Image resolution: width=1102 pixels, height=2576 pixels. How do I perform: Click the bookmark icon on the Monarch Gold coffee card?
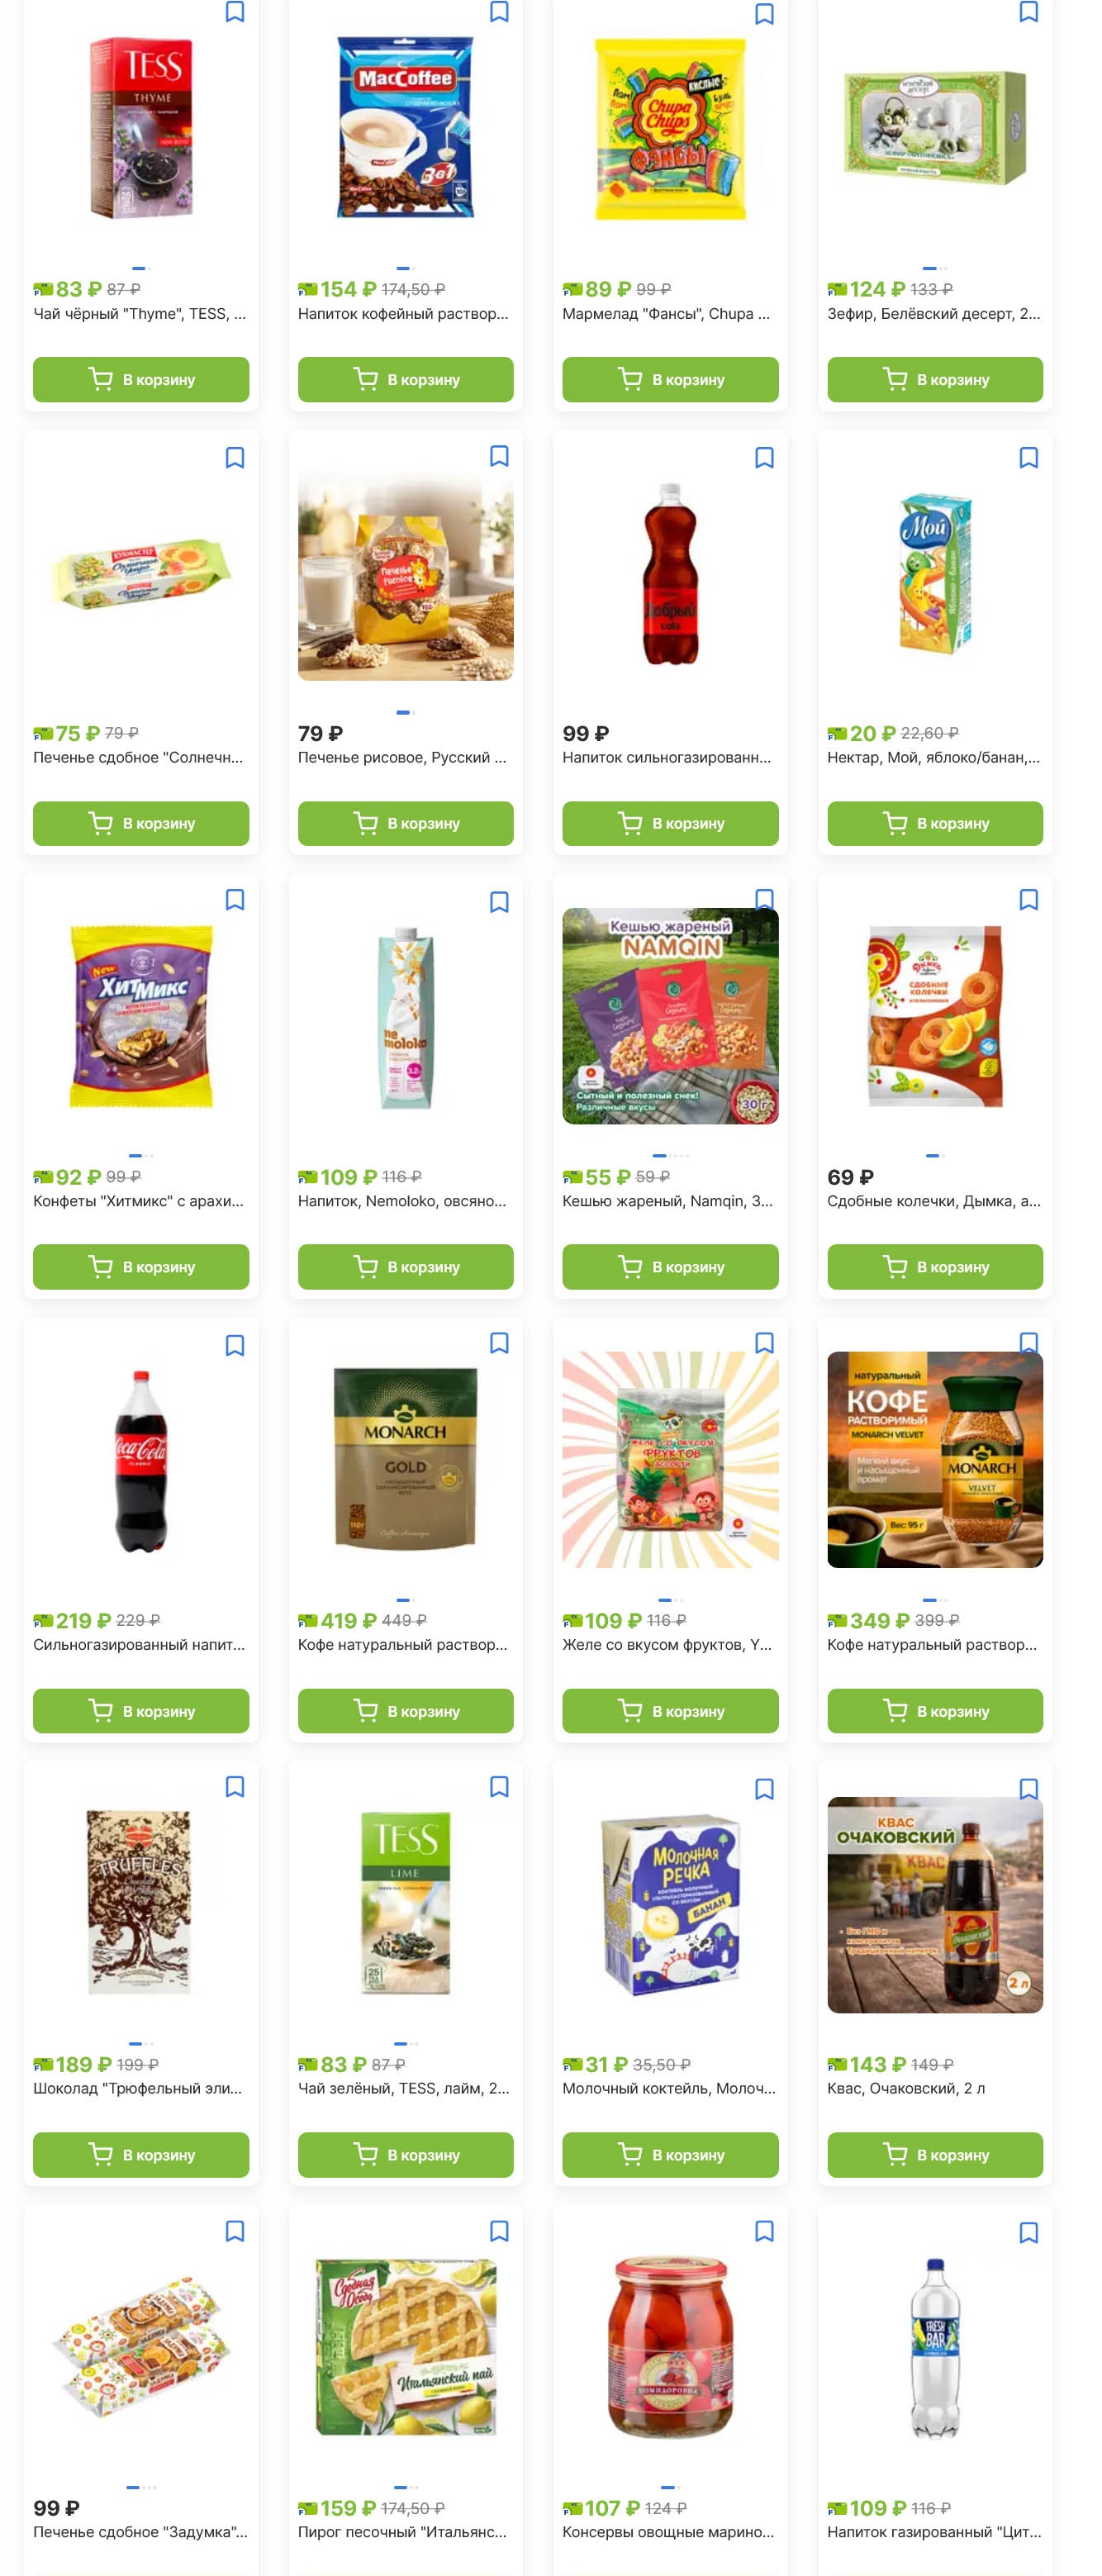pos(499,1343)
